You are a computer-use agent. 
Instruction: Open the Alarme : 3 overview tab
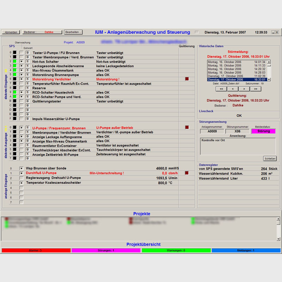(36, 250)
